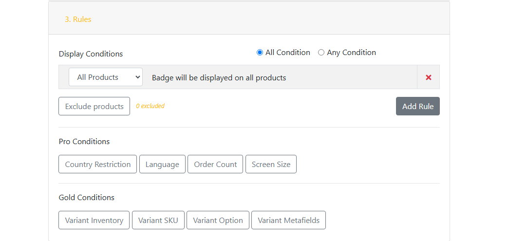Viewport: 509px width, 241px height.
Task: Add a Variant Inventory gold condition
Action: pyautogui.click(x=94, y=220)
